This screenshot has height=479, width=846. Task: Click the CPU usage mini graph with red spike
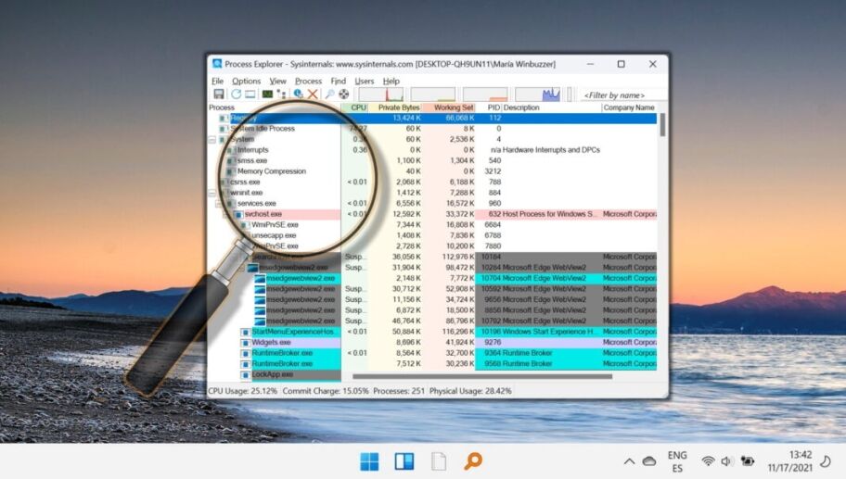point(381,95)
